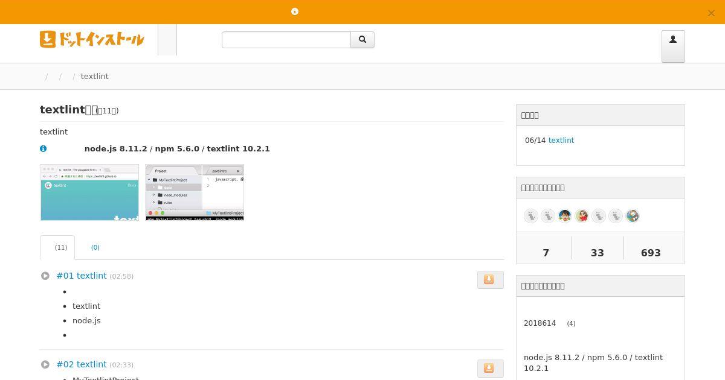Open the textlint website thumbnail
Screen dimensions: 725x380
tap(89, 192)
